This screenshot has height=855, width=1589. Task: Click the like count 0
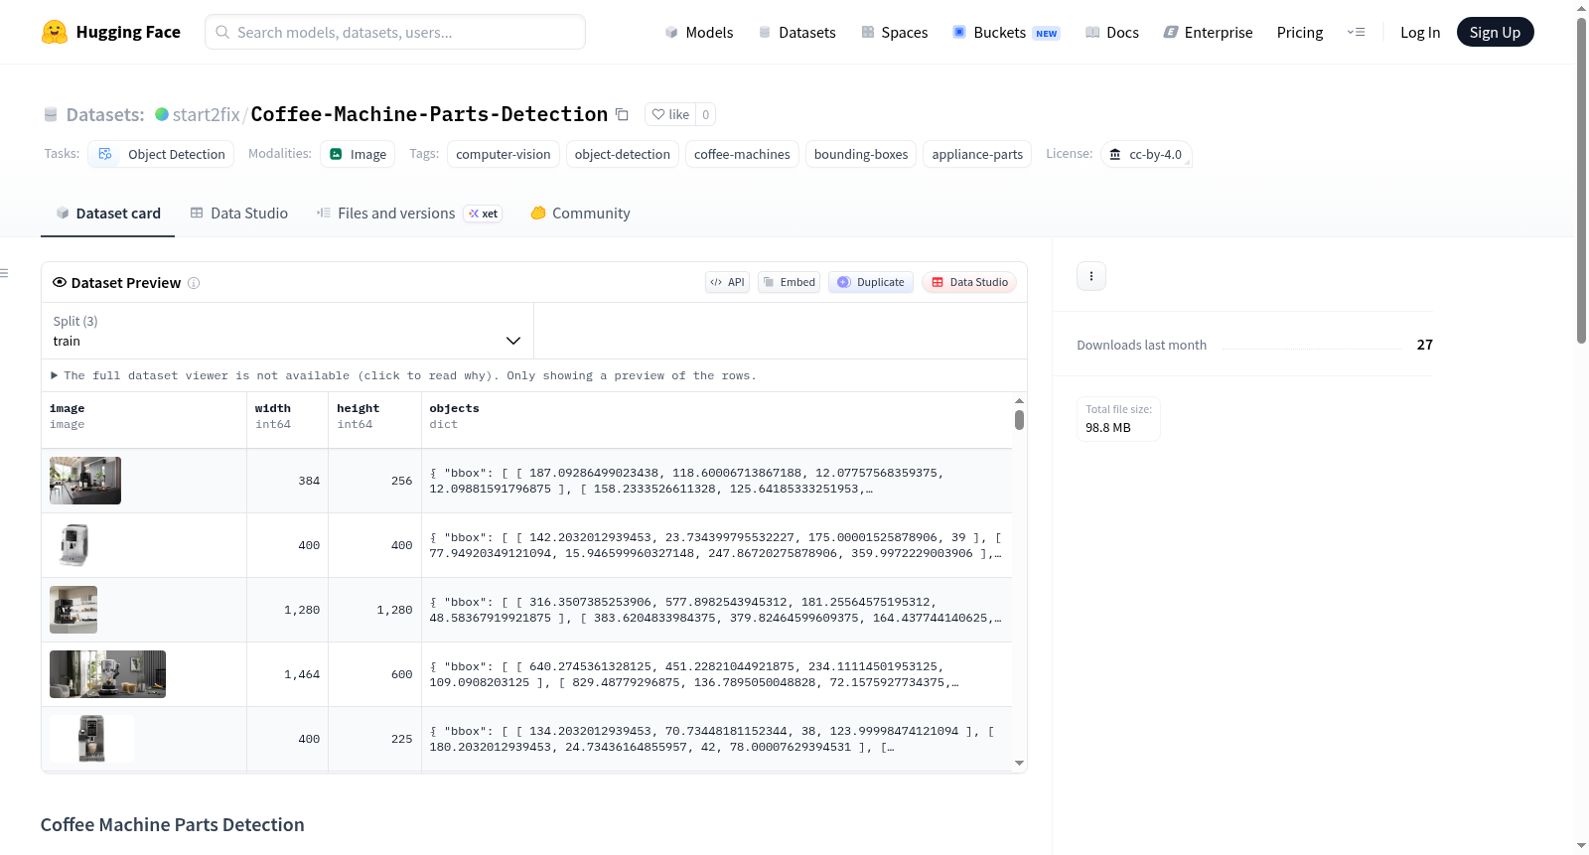[705, 114]
